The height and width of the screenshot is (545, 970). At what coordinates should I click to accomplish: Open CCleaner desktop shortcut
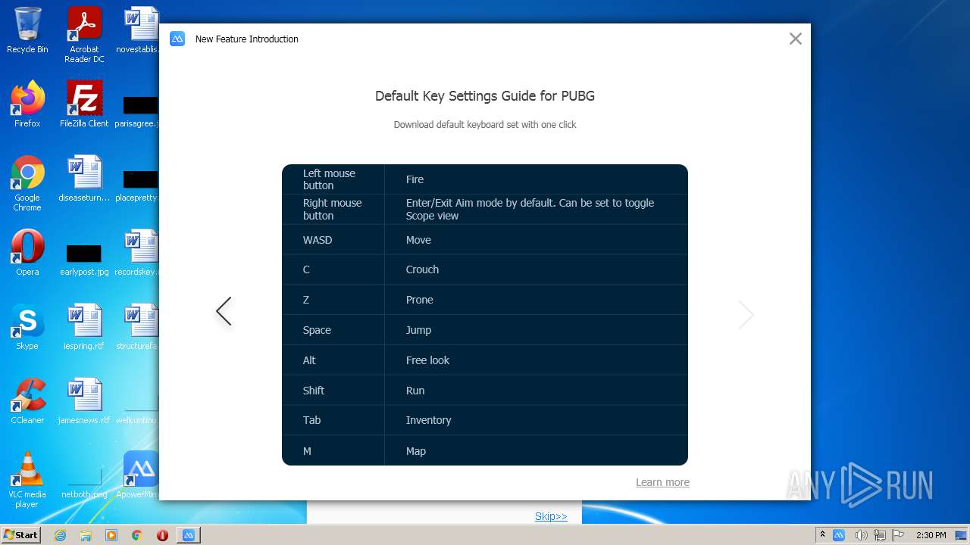(27, 401)
